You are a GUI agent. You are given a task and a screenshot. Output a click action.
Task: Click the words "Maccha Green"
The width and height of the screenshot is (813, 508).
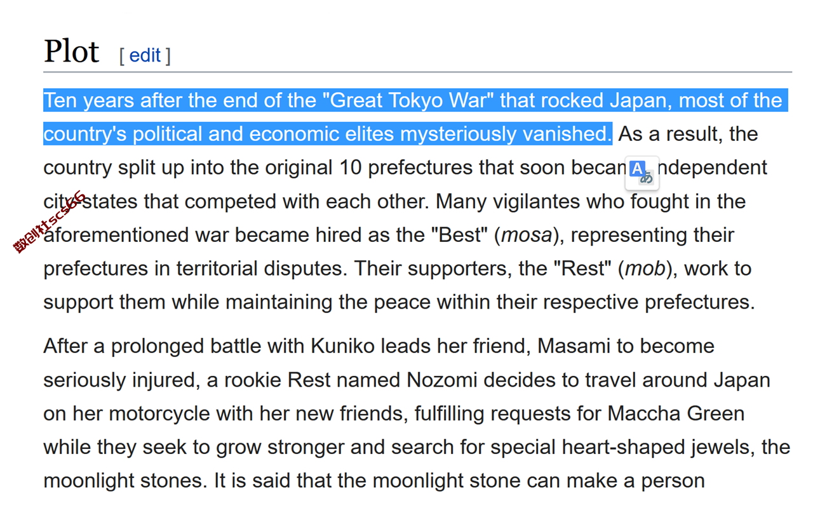tap(676, 413)
